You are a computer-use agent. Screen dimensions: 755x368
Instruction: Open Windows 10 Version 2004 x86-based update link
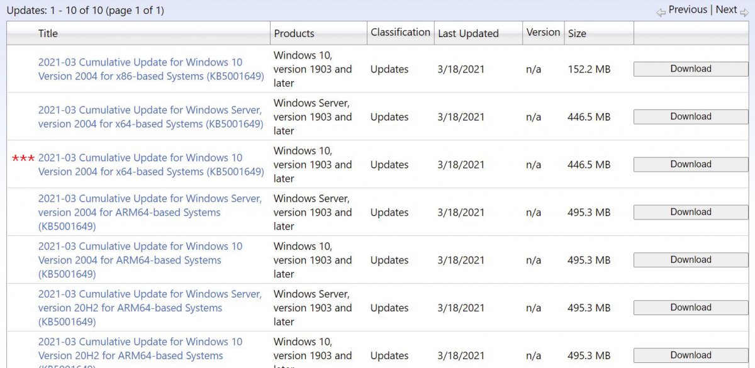(x=150, y=69)
